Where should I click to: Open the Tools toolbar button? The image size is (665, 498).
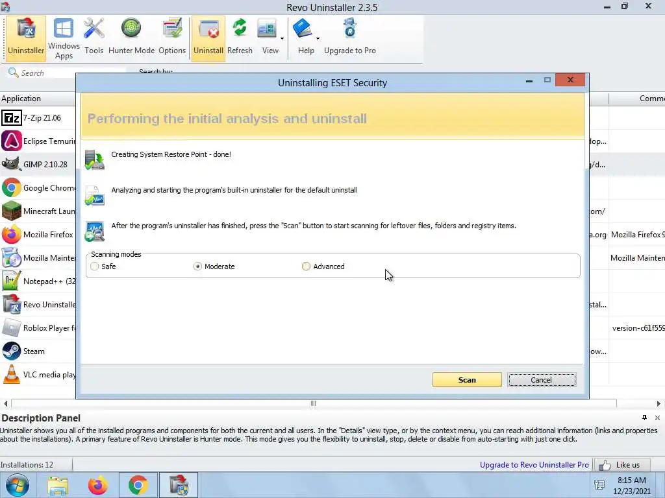(x=94, y=38)
